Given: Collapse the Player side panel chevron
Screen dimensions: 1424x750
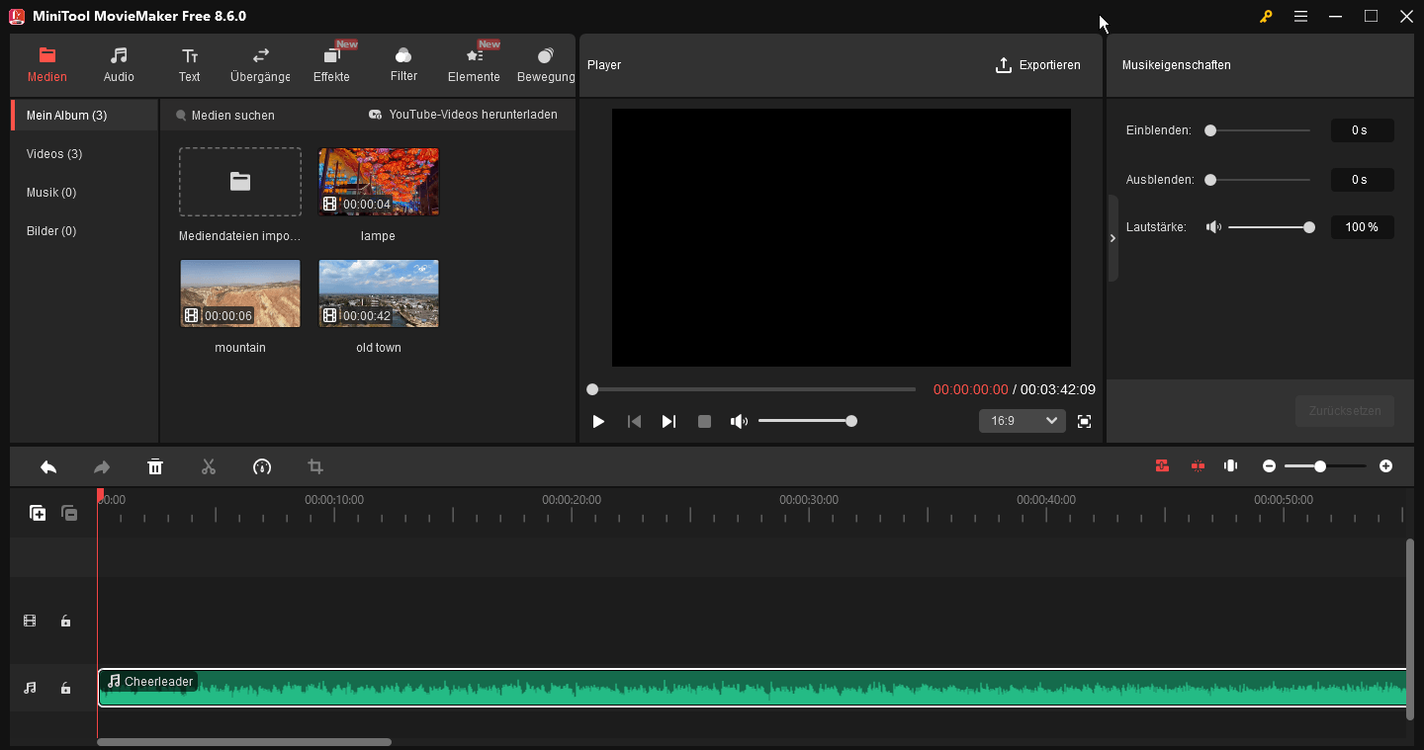Looking at the screenshot, I should [1112, 237].
